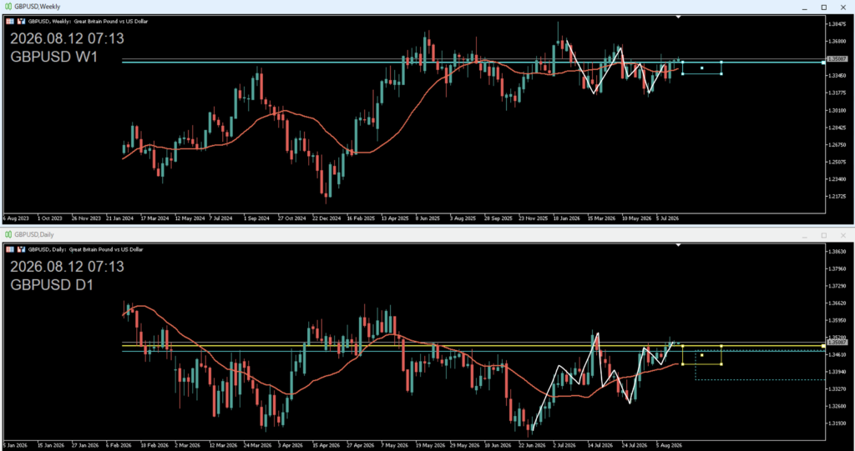Click the 1.30100 price label on Weekly axis
The height and width of the screenshot is (451, 855).
pos(837,110)
